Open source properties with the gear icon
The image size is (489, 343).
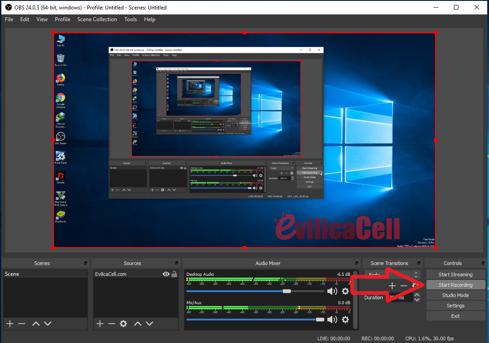tap(123, 323)
